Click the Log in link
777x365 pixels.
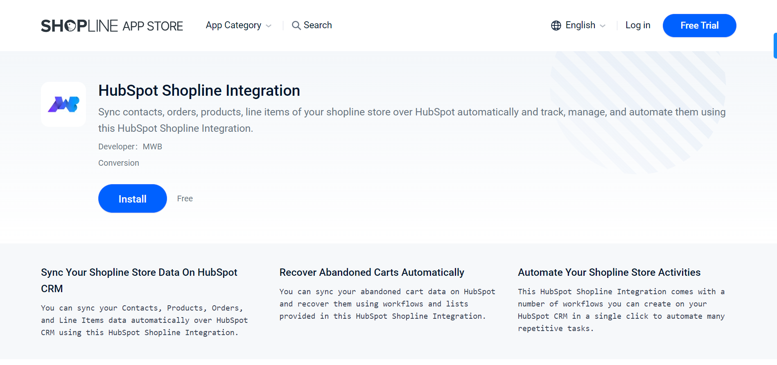(x=638, y=25)
